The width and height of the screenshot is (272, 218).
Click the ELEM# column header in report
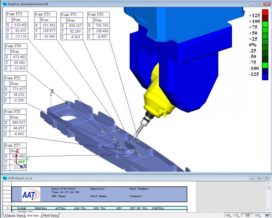click(x=22, y=208)
